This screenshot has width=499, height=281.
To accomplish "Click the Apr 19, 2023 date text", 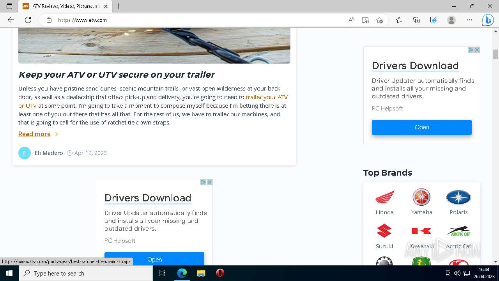I will 90,153.
